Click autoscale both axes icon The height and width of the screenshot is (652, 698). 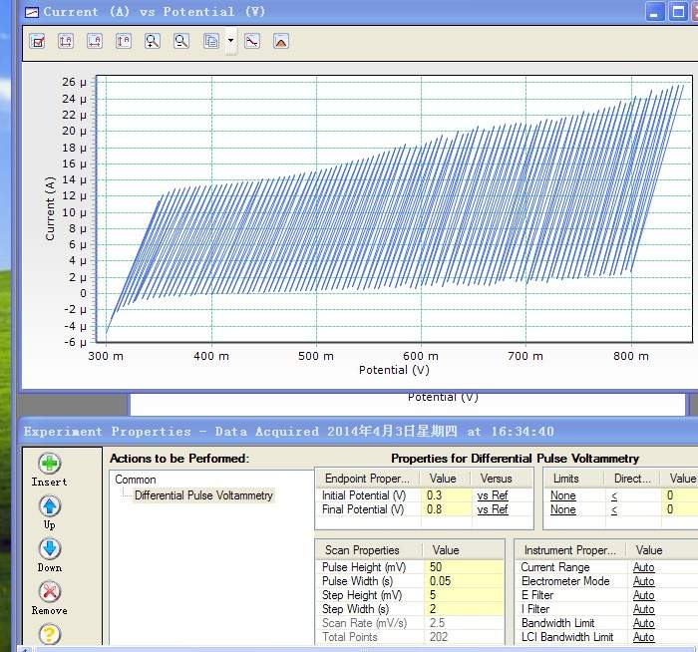point(66,42)
